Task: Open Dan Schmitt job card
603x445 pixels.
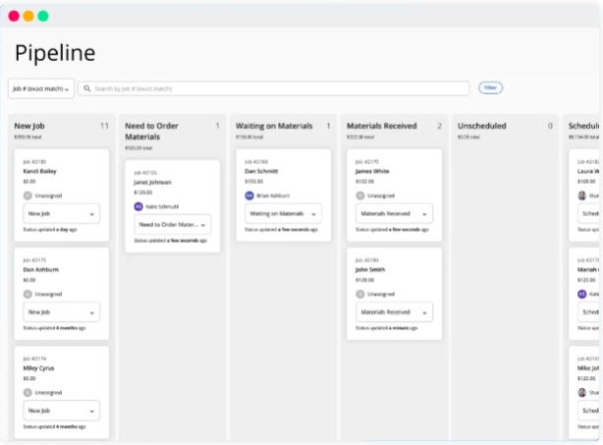Action: [284, 195]
